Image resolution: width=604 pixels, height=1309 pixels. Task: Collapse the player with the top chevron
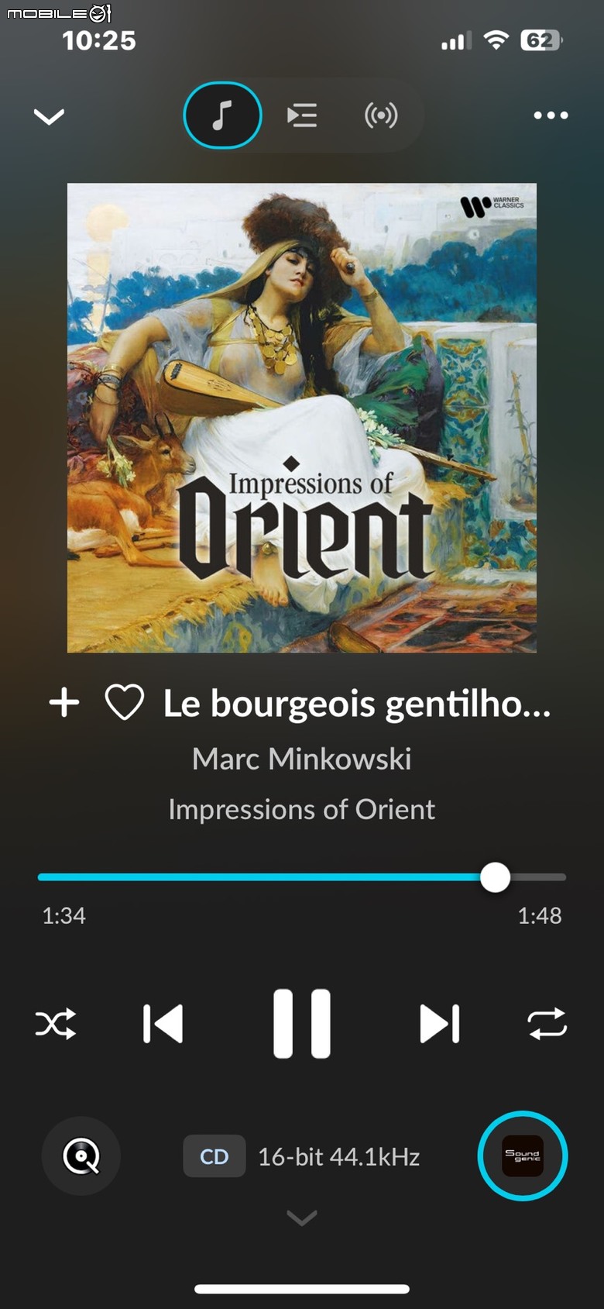pyautogui.click(x=49, y=116)
